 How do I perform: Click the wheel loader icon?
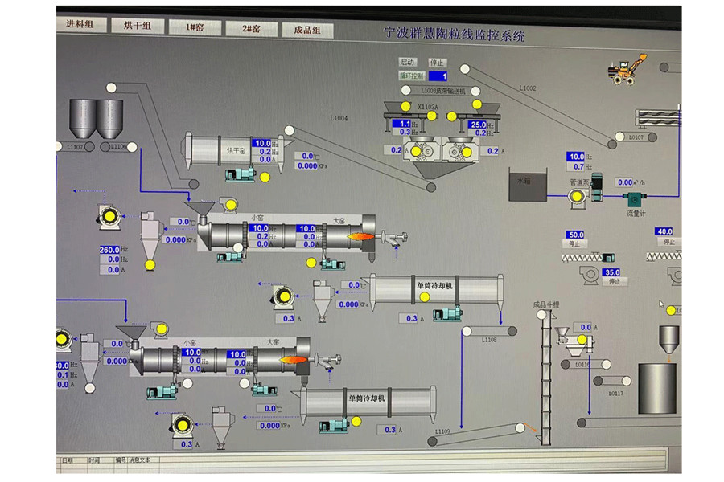pyautogui.click(x=626, y=69)
